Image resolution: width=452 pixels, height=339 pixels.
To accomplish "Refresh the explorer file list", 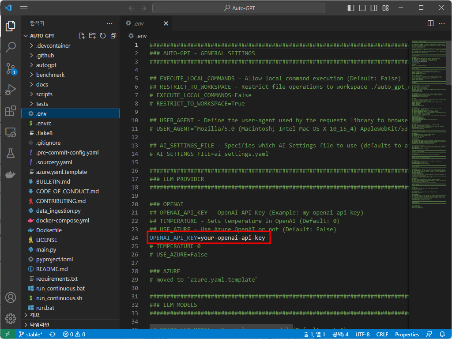I will coord(103,36).
